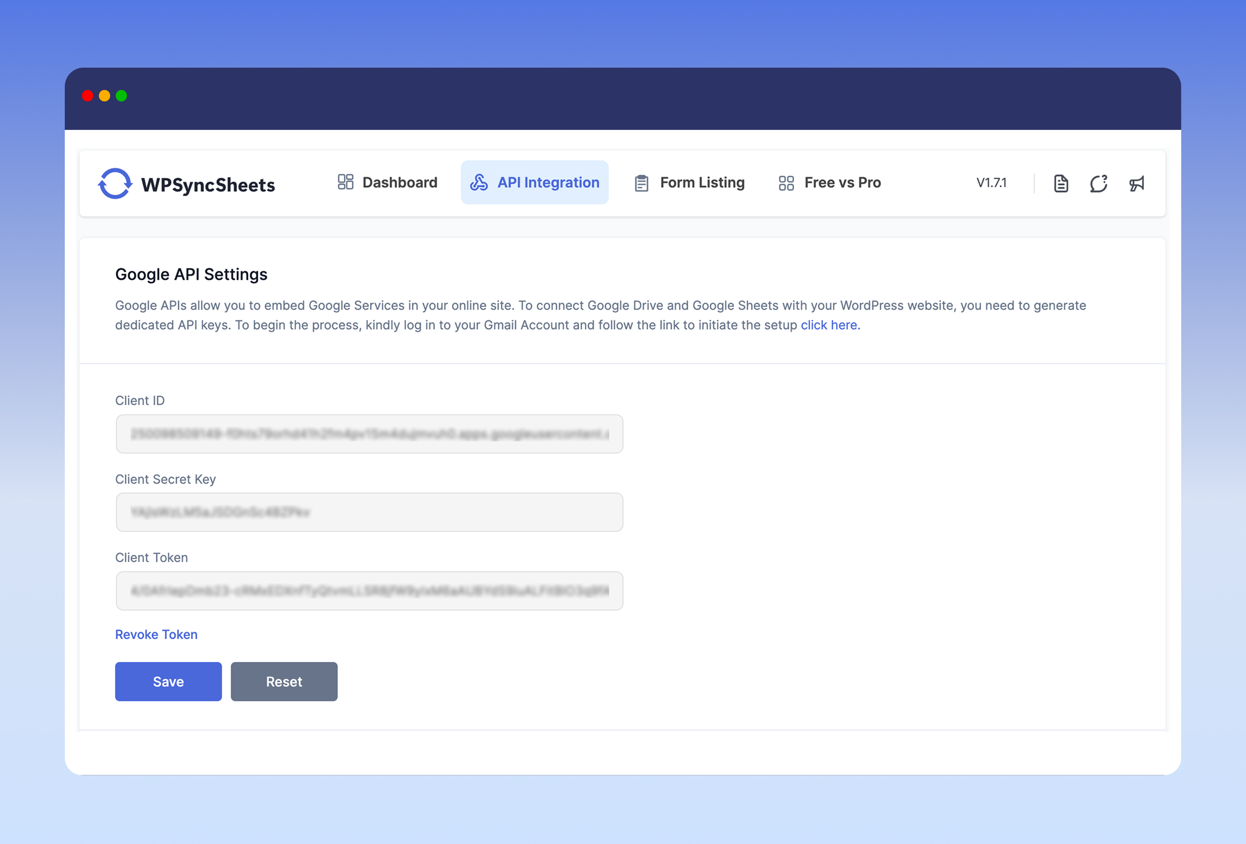Open the Free vs Pro tab
The height and width of the screenshot is (844, 1246).
pos(830,182)
